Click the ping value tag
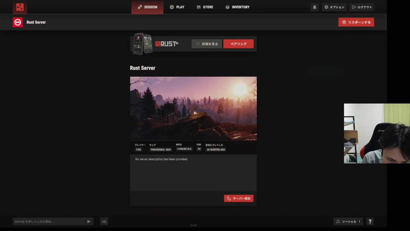410x231 pixels. coord(199,149)
